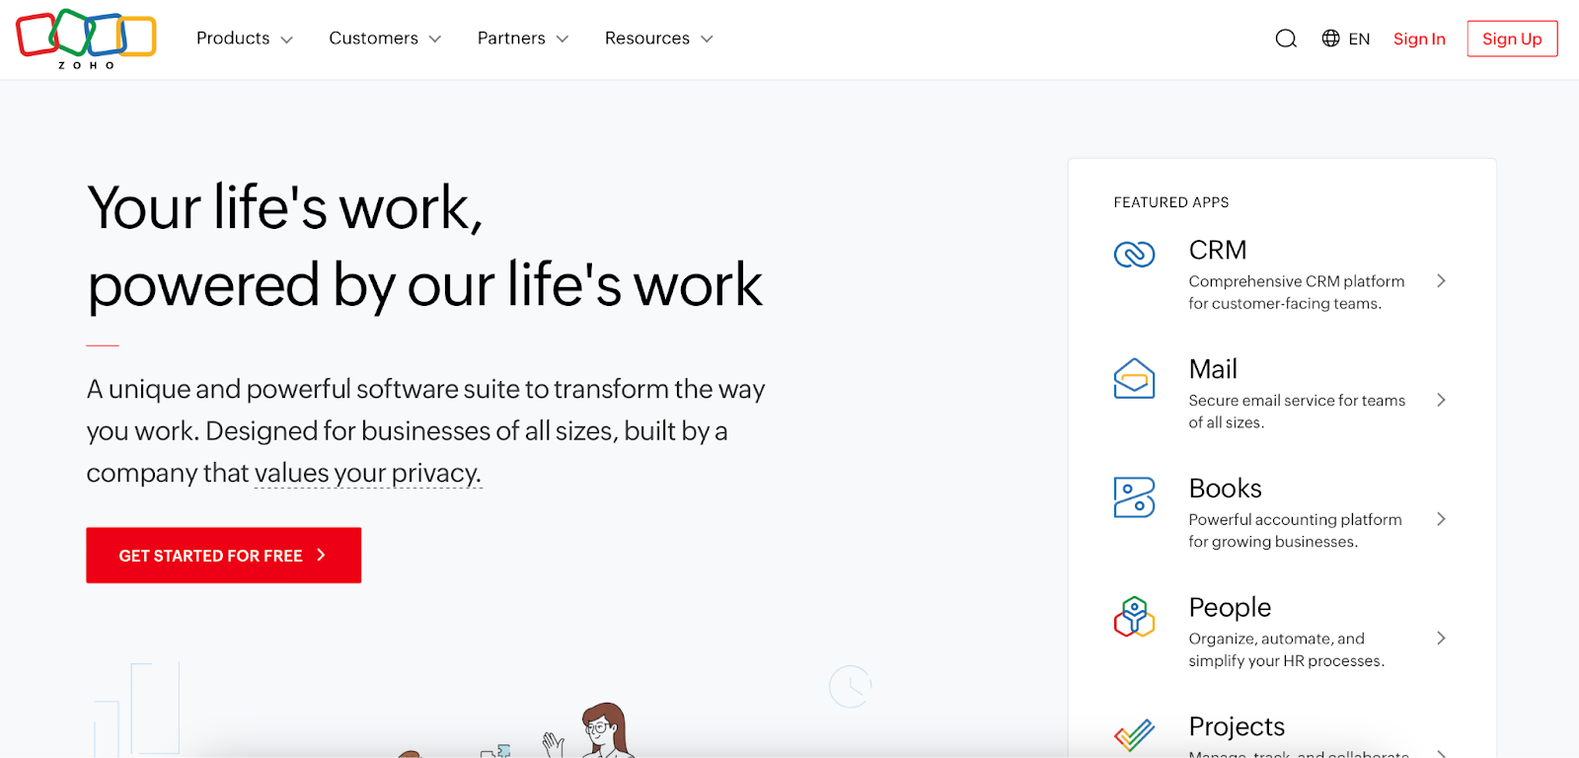
Task: Click the globe language icon
Action: [x=1331, y=38]
